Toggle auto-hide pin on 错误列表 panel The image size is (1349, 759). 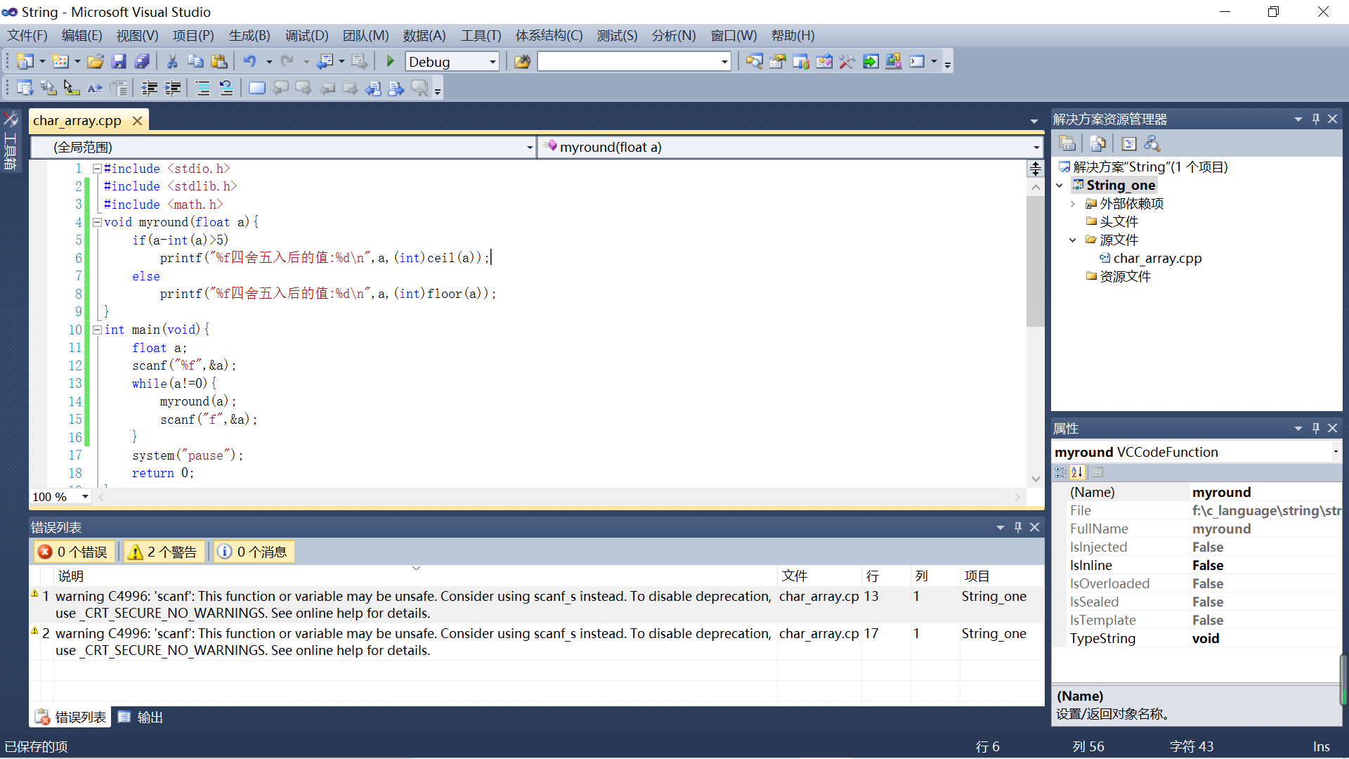(1018, 527)
